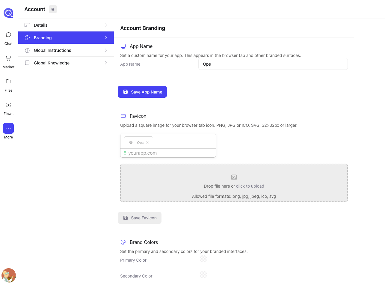Screen dimensions: 385x285
Task: Close the Ops preview browser tab
Action: (147, 143)
